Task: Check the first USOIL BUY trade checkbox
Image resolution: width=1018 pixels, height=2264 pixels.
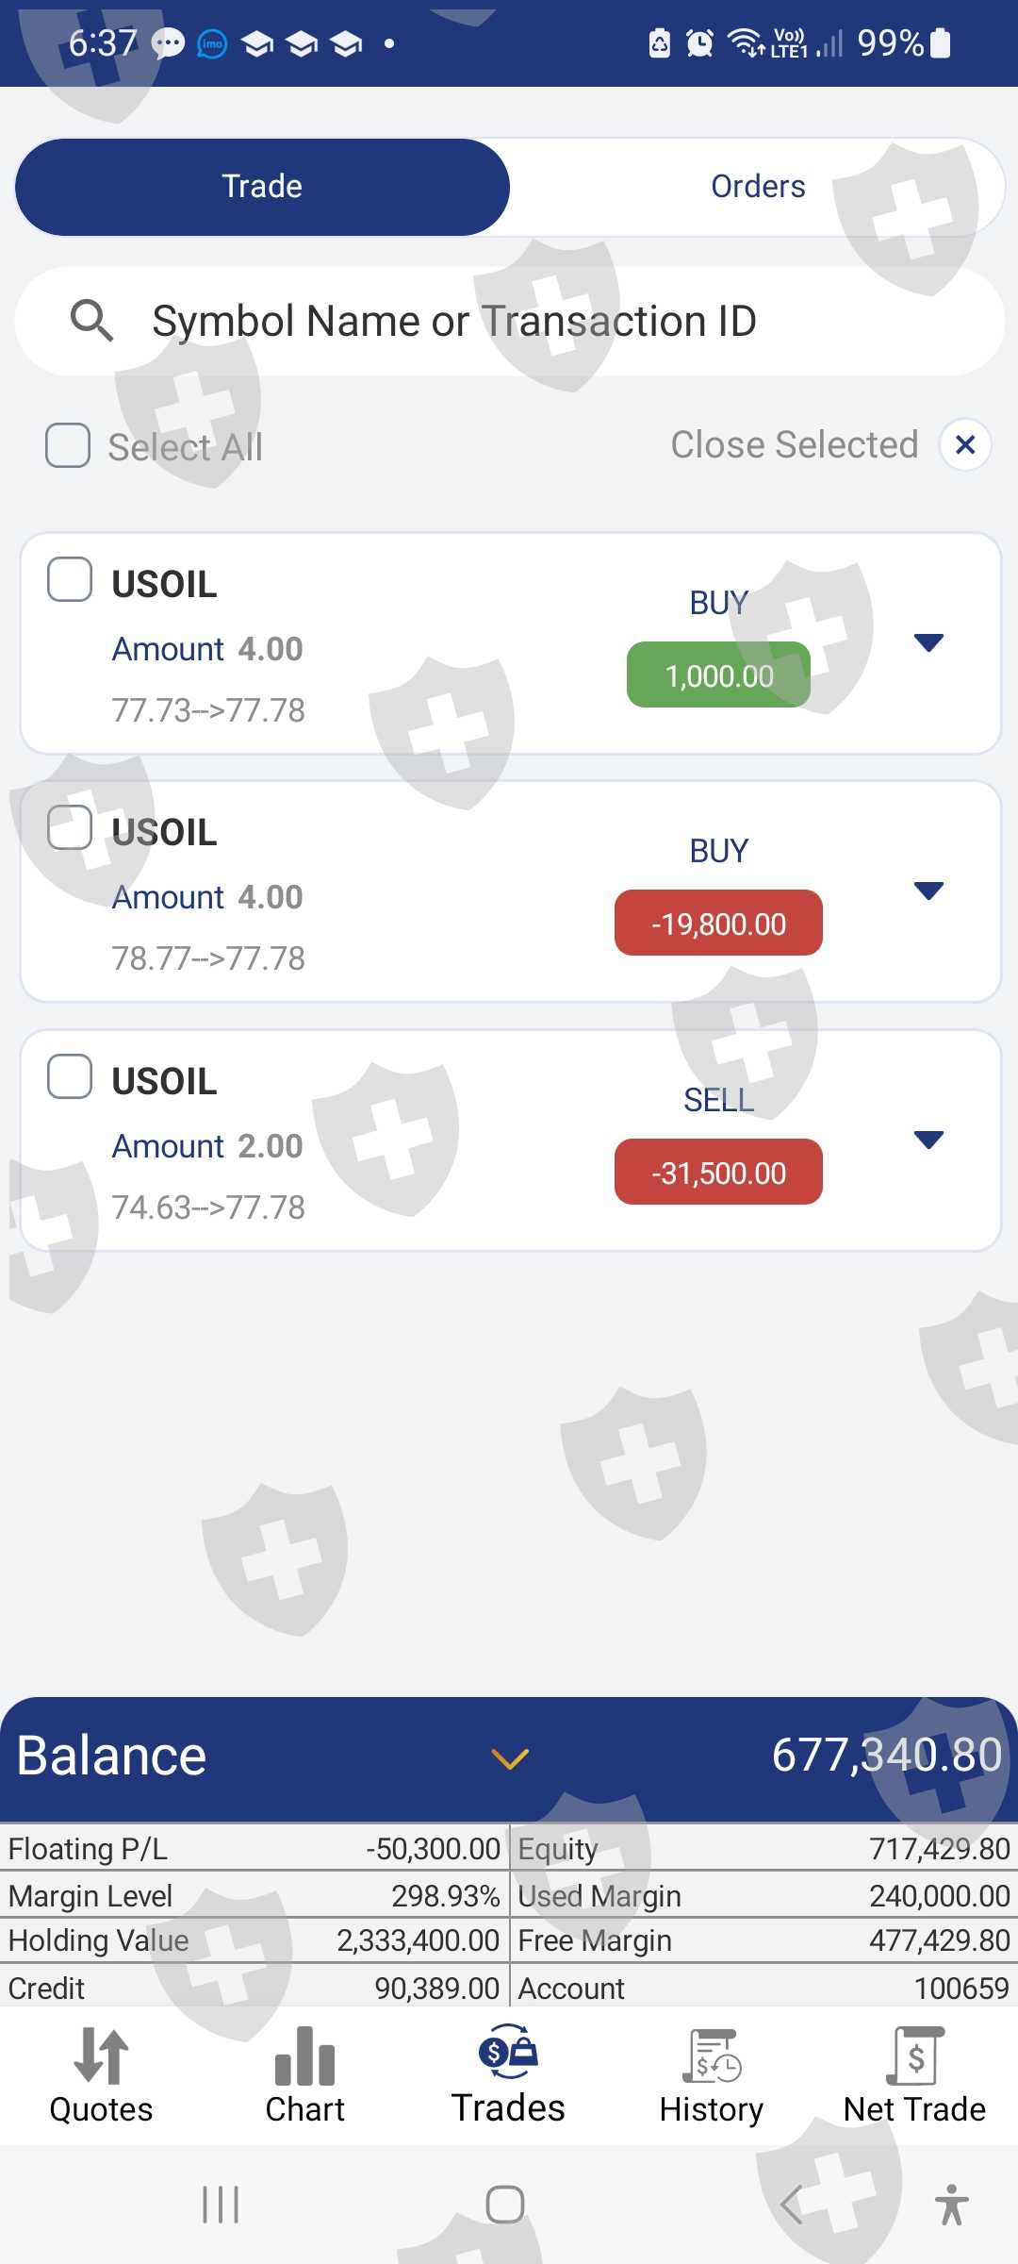Action: pyautogui.click(x=70, y=579)
